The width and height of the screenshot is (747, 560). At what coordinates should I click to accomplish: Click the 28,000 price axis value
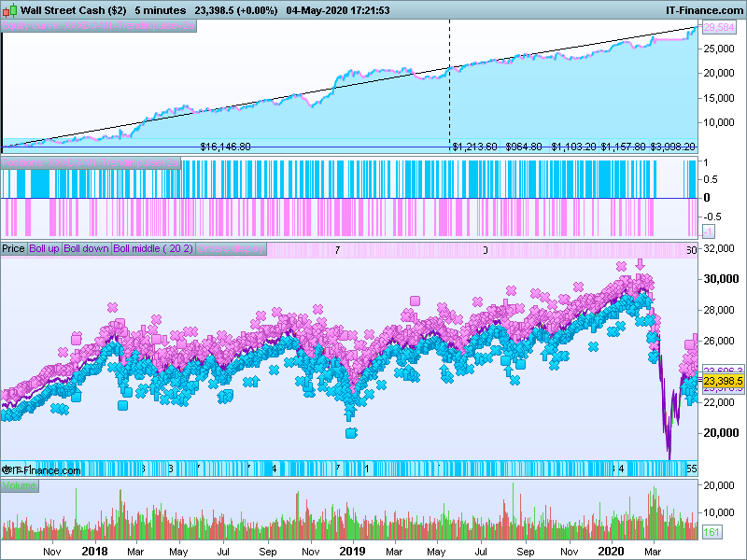pos(719,310)
